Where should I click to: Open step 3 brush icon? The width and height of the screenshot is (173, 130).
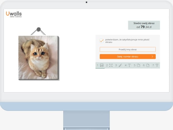point(120,65)
